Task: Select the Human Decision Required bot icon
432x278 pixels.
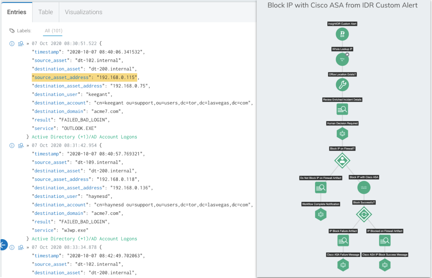Action: [342, 134]
